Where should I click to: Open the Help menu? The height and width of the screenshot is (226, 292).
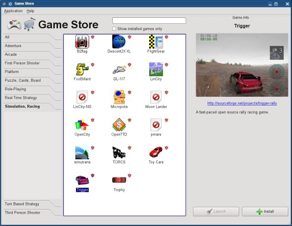(31, 11)
